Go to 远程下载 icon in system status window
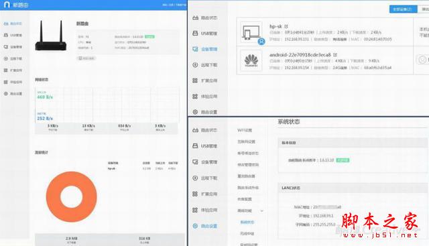Screen dimensions: 429x246 tap(195, 178)
